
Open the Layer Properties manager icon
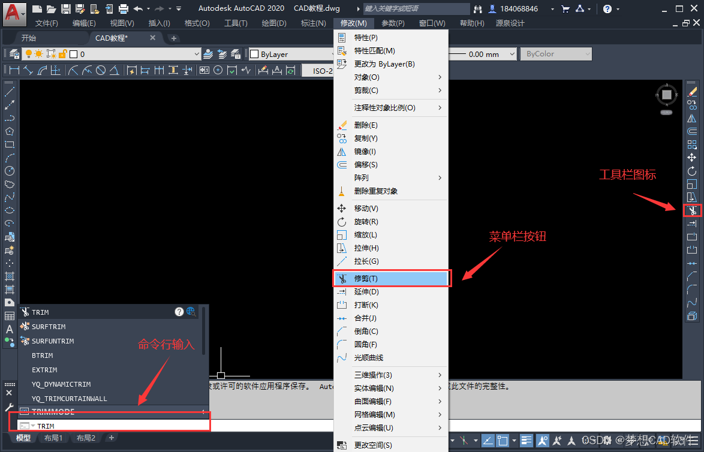click(14, 54)
